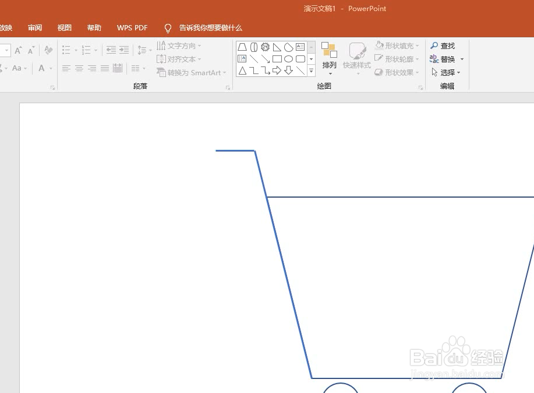
Task: Click the decrease font size icon
Action: (x=31, y=50)
